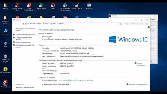167x94 pixels.
Task: Click the computer icon in address bar
Action: pyautogui.click(x=26, y=24)
